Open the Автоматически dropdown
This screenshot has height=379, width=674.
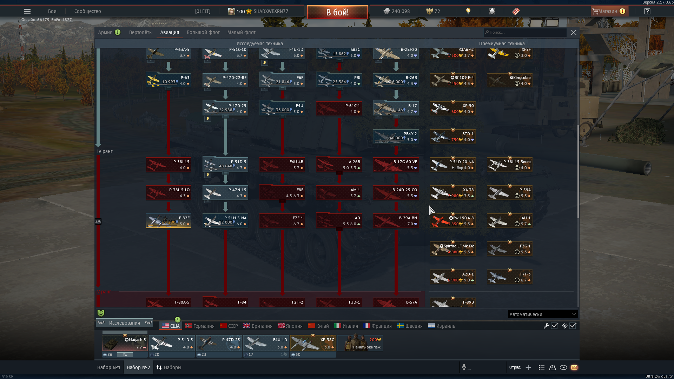(543, 314)
